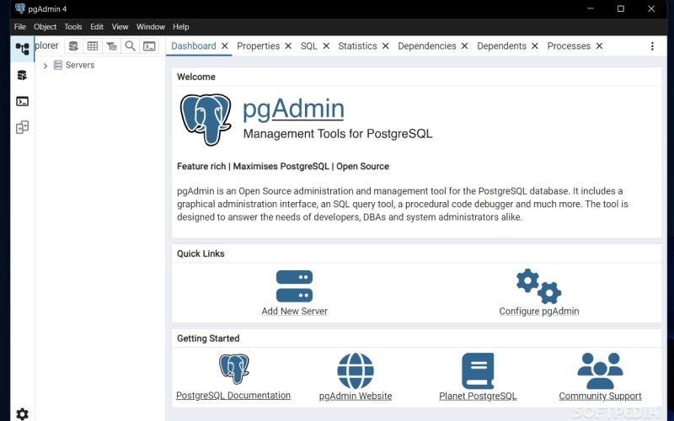Click the pgAdmin elephant logo in Welcome

206,120
